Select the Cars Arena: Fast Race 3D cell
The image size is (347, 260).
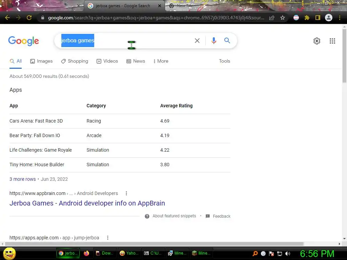pyautogui.click(x=36, y=121)
